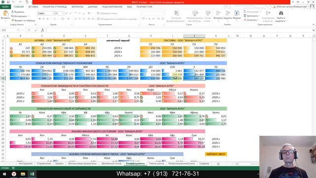The height and width of the screenshot is (178, 316).
Task: Switch to the РАЗРАБОТЧИК ribbon tab
Action: click(144, 6)
